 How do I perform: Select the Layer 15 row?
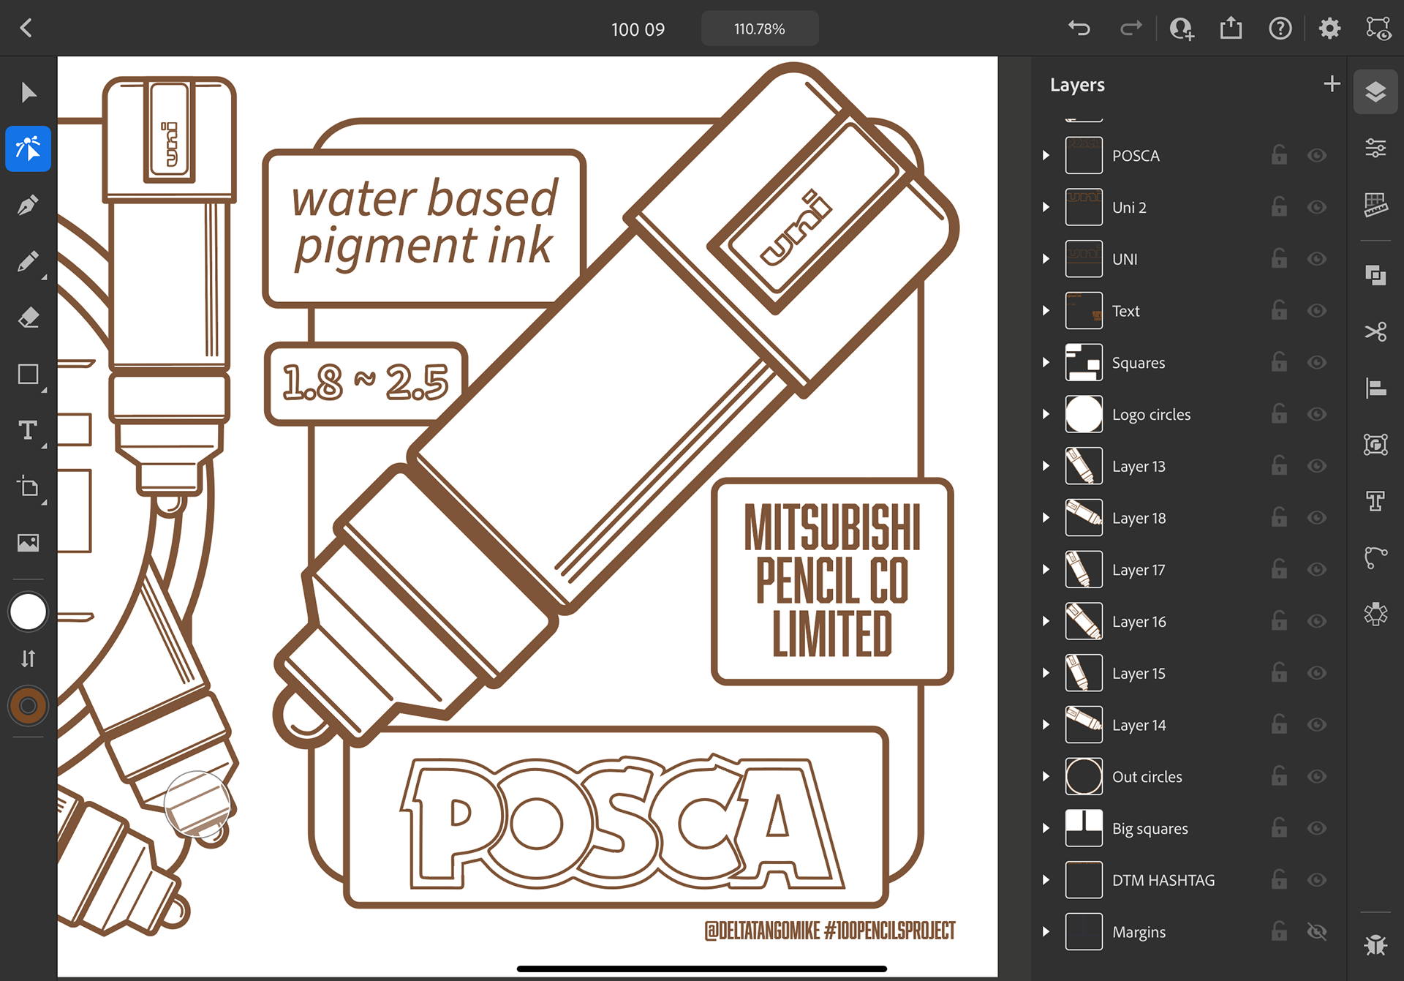(x=1189, y=673)
